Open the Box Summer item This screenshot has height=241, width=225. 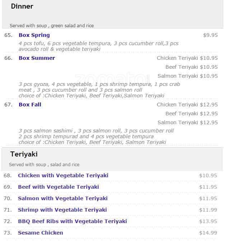pyautogui.click(x=37, y=58)
